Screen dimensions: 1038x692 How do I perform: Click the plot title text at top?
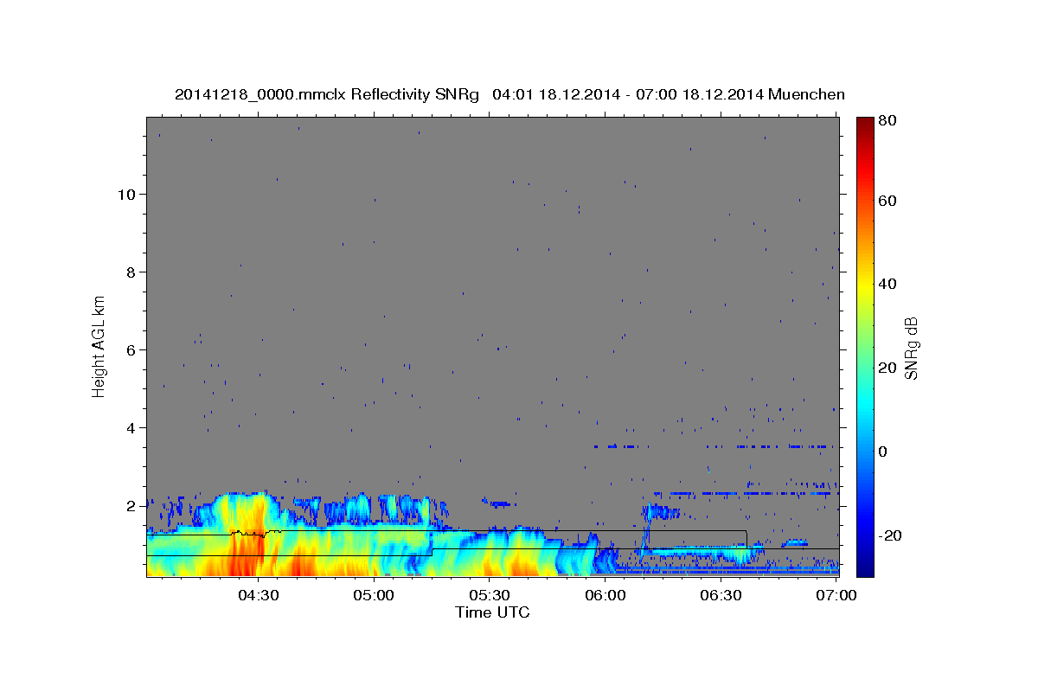click(x=509, y=95)
